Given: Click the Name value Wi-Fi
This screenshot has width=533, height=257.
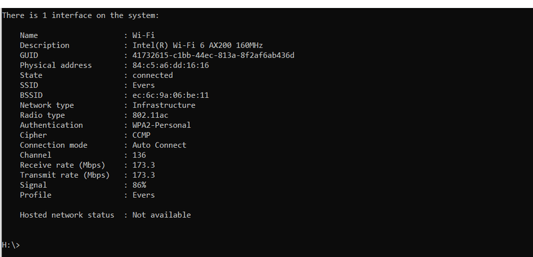Looking at the screenshot, I should pos(143,35).
